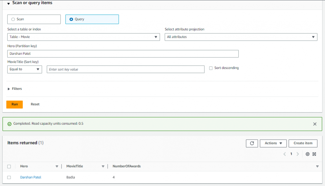Image resolution: width=325 pixels, height=186 pixels.
Task: Open the Actions menu
Action: 273,143
